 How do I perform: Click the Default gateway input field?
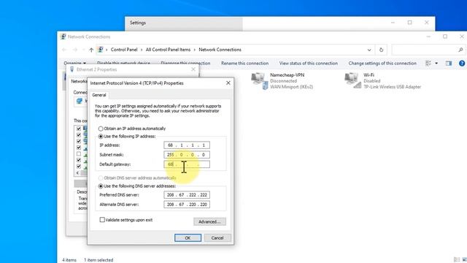[187, 164]
